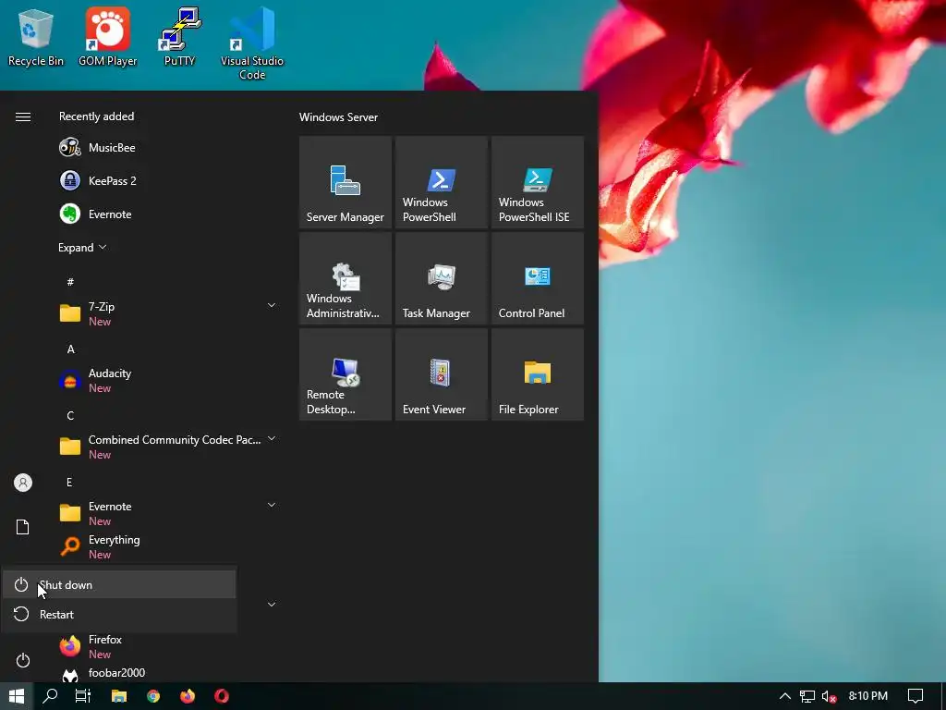The width and height of the screenshot is (946, 710).
Task: Open Firefox from the taskbar
Action: click(188, 696)
